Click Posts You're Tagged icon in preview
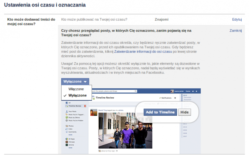 click(x=67, y=115)
